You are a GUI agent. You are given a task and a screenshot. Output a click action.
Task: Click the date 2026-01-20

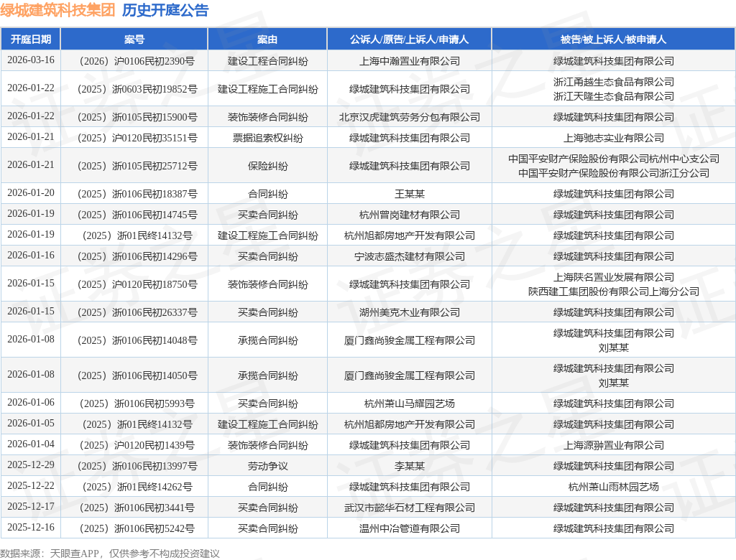[x=30, y=192]
